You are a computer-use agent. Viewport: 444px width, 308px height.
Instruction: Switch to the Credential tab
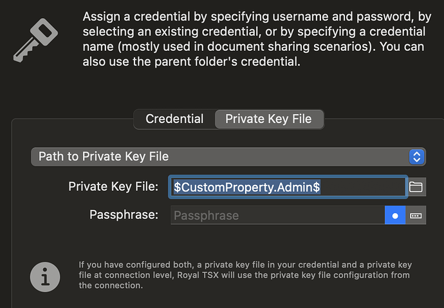pos(174,119)
